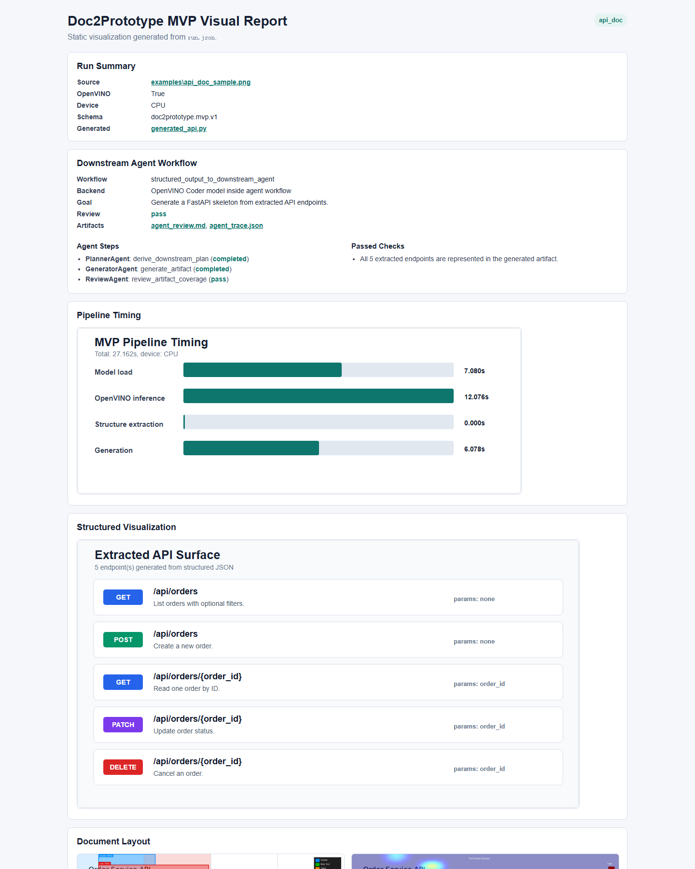Select 'All 5 extracted endpoints' passed check
Viewport: 695px width, 869px height.
(x=459, y=259)
